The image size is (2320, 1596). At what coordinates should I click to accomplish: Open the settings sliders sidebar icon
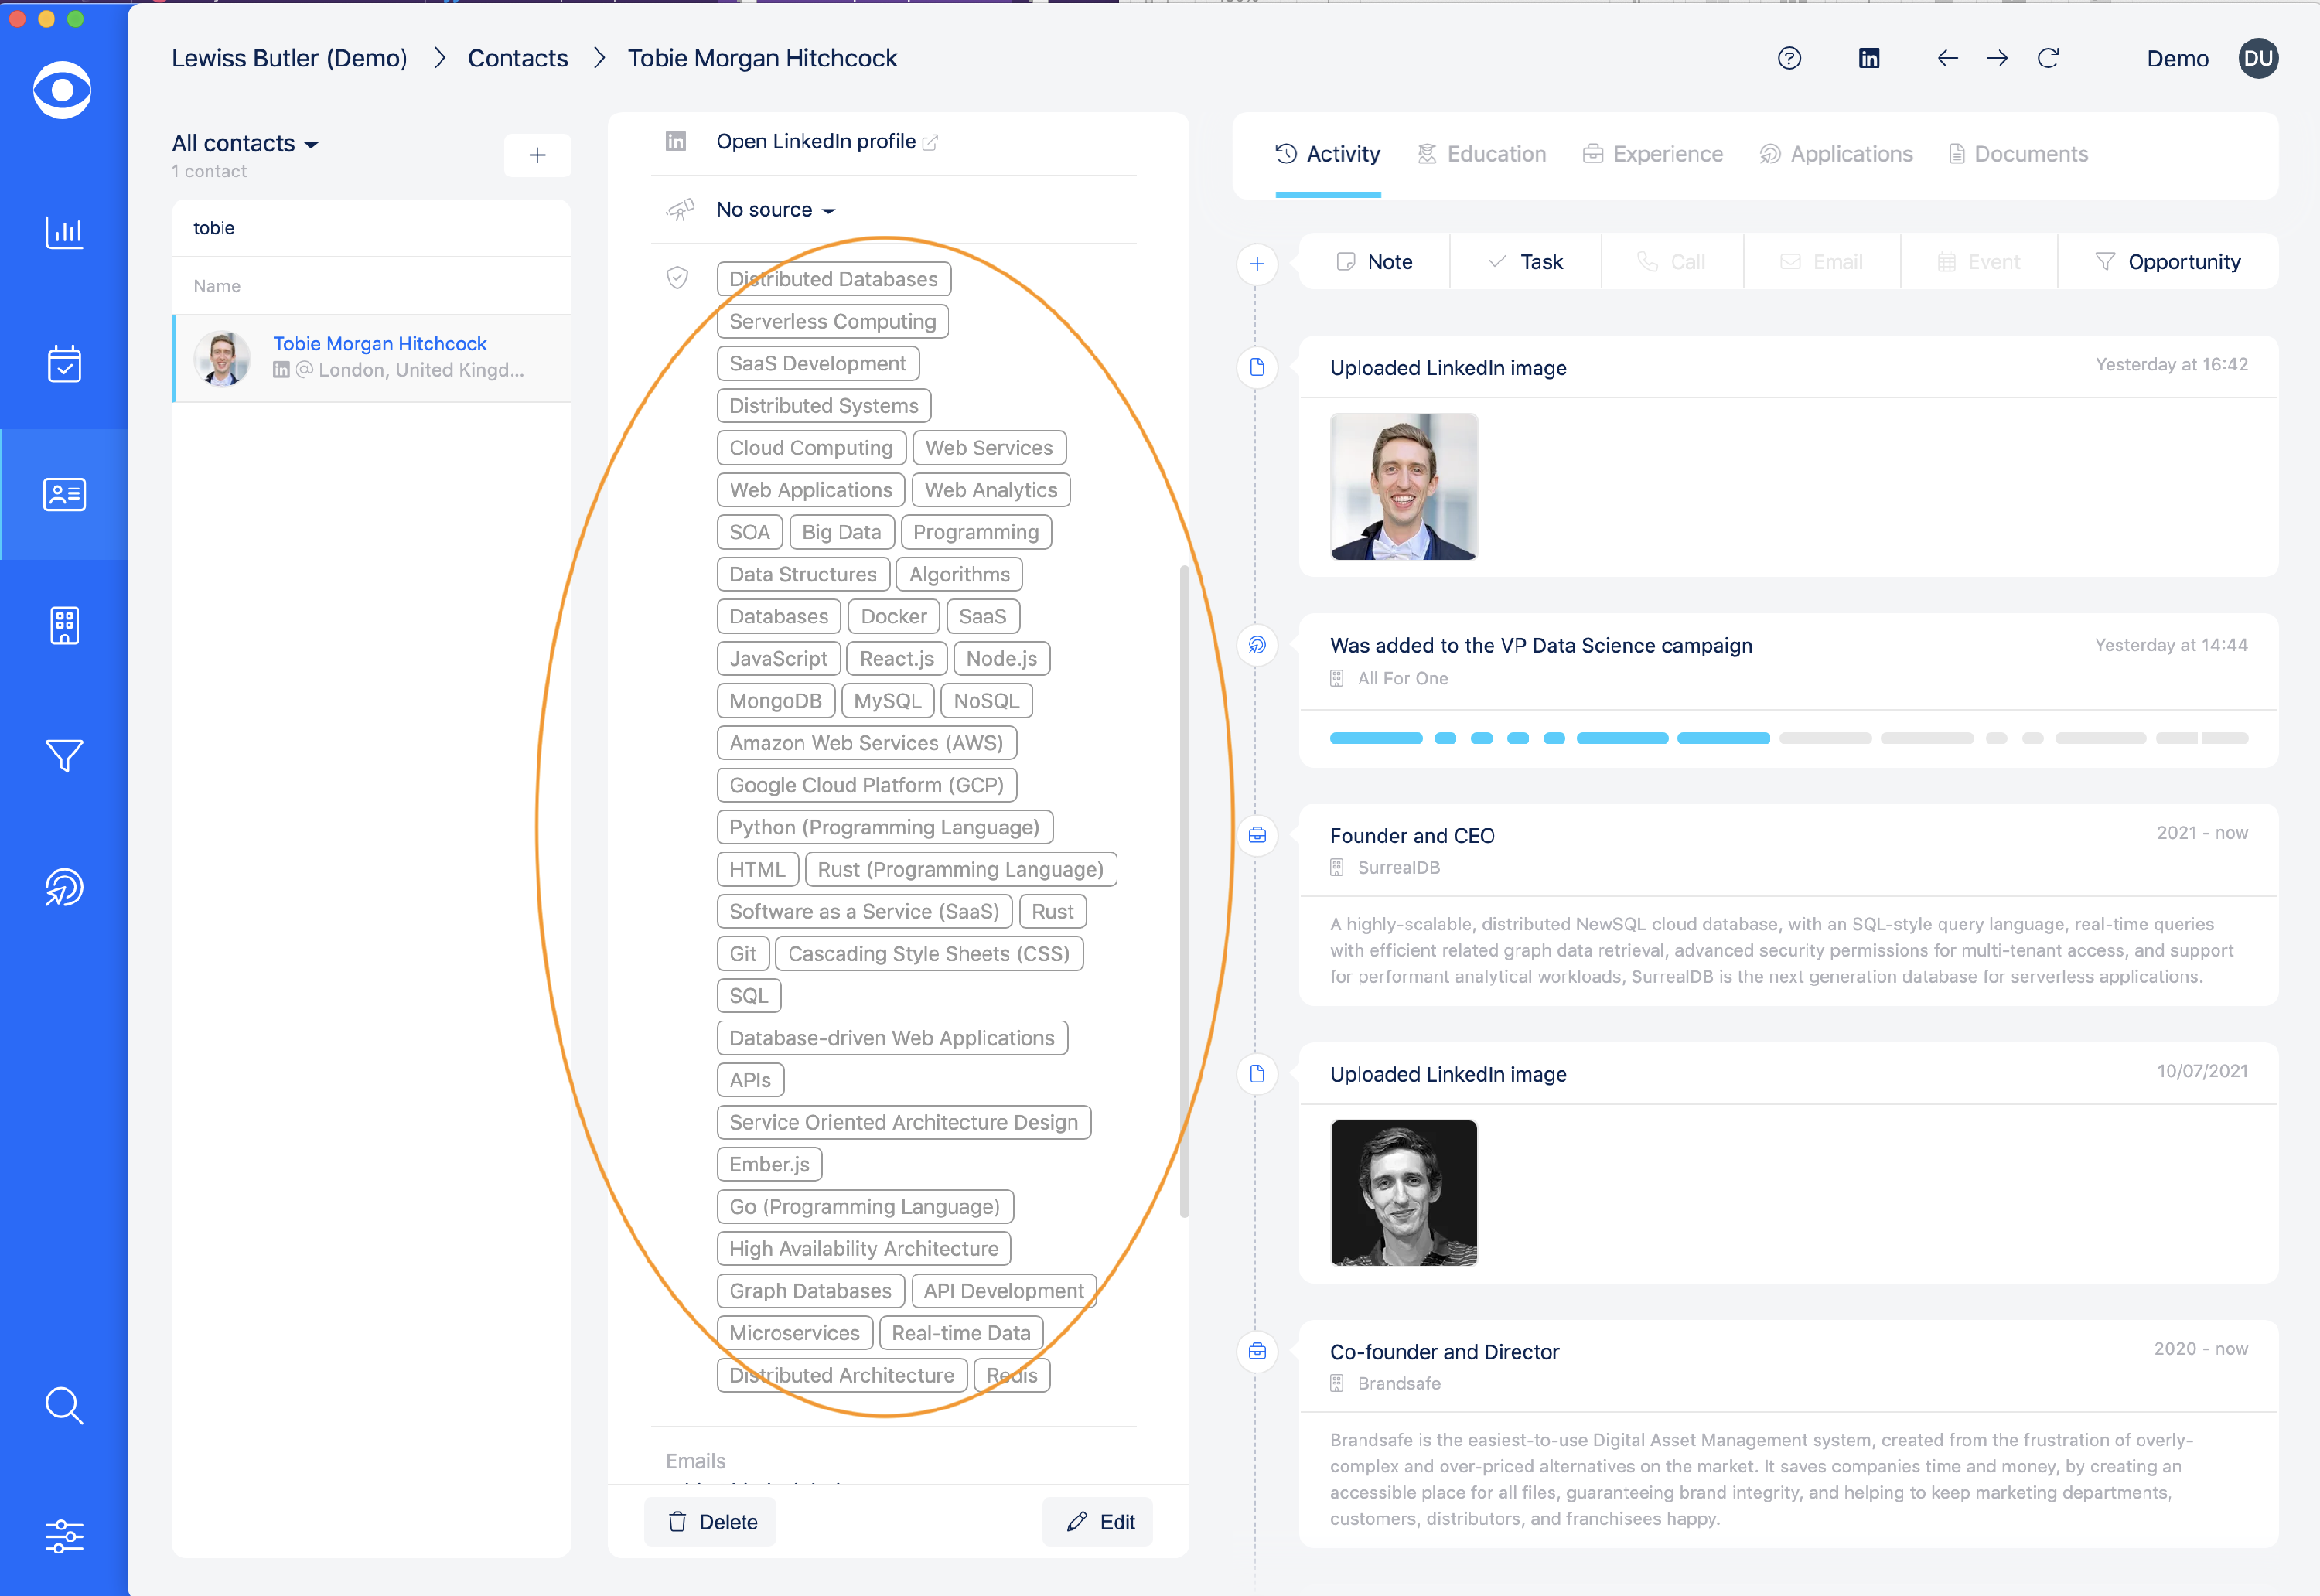click(x=64, y=1536)
